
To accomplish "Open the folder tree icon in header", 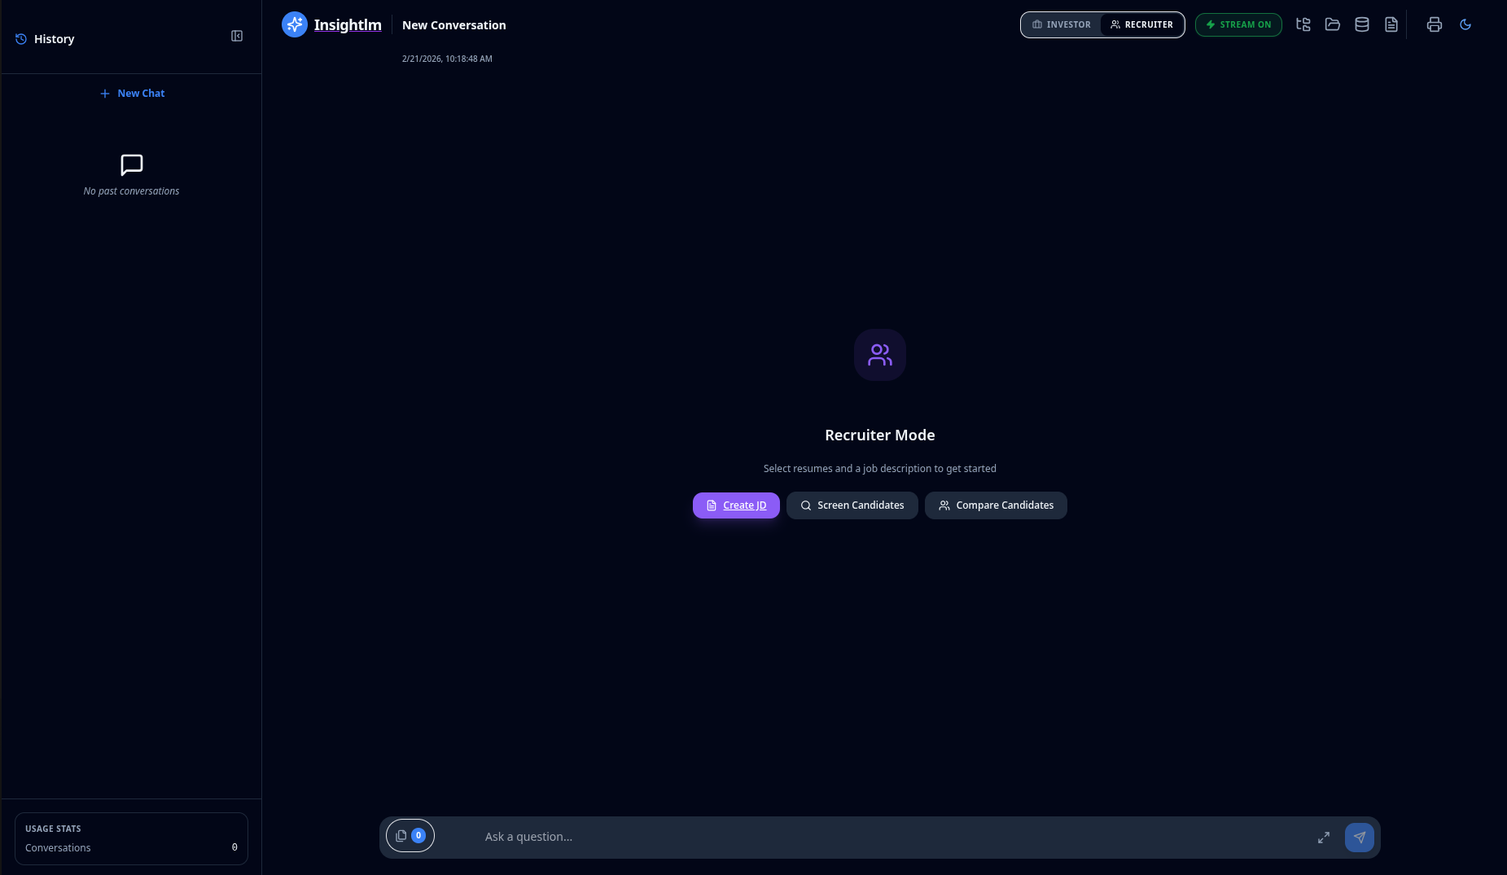I will click(1303, 24).
